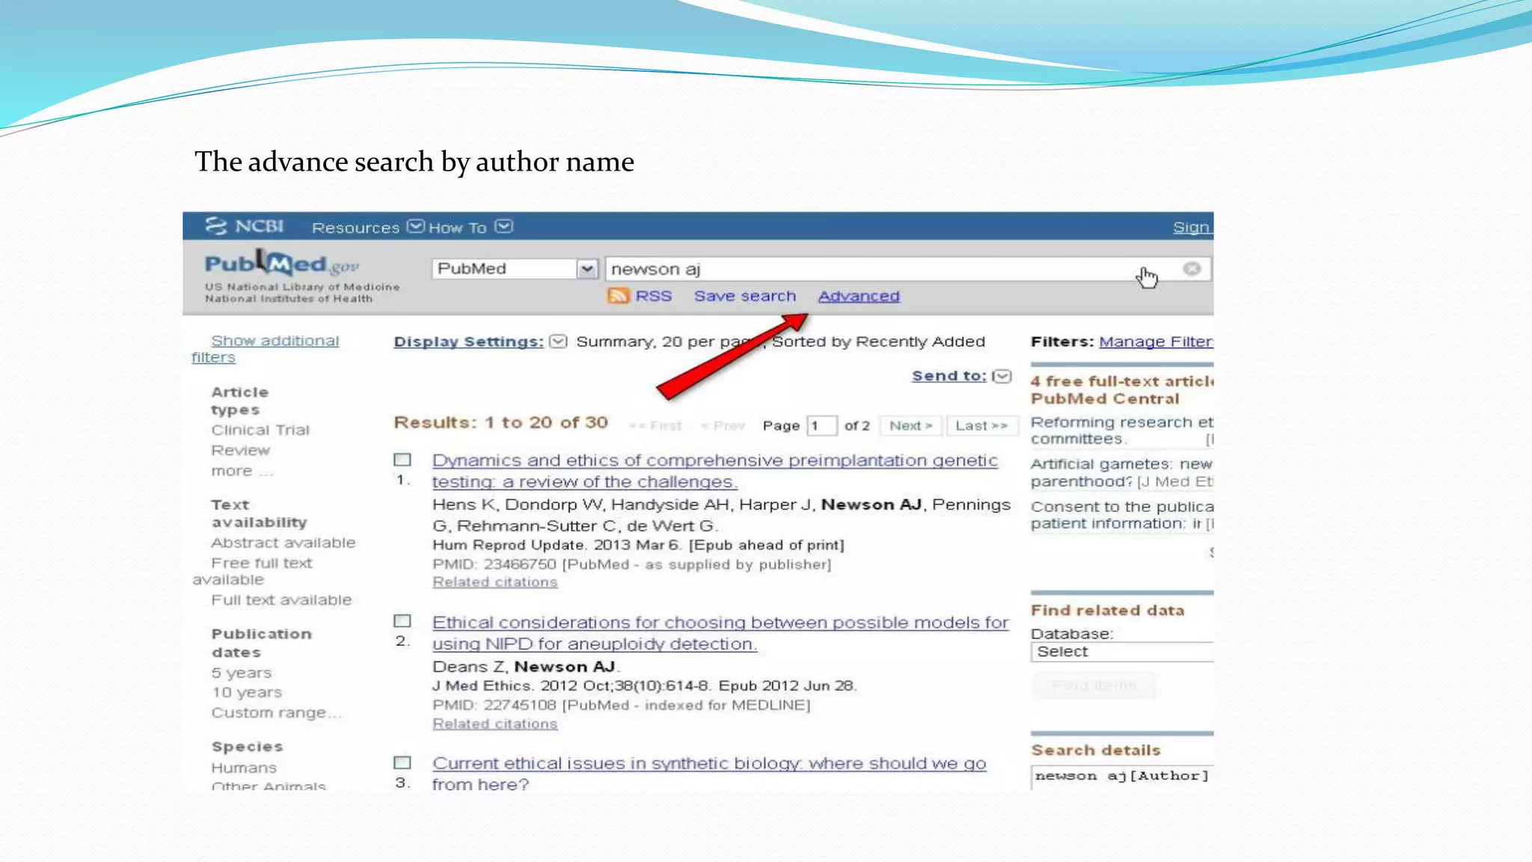Open 'Current ethical issues in synthetic biology' article
Viewport: 1532px width, 862px height.
click(709, 774)
